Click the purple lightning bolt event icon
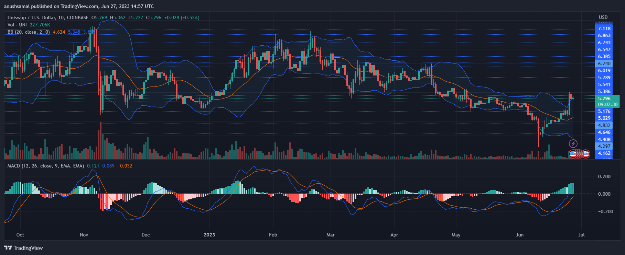 tap(573, 144)
